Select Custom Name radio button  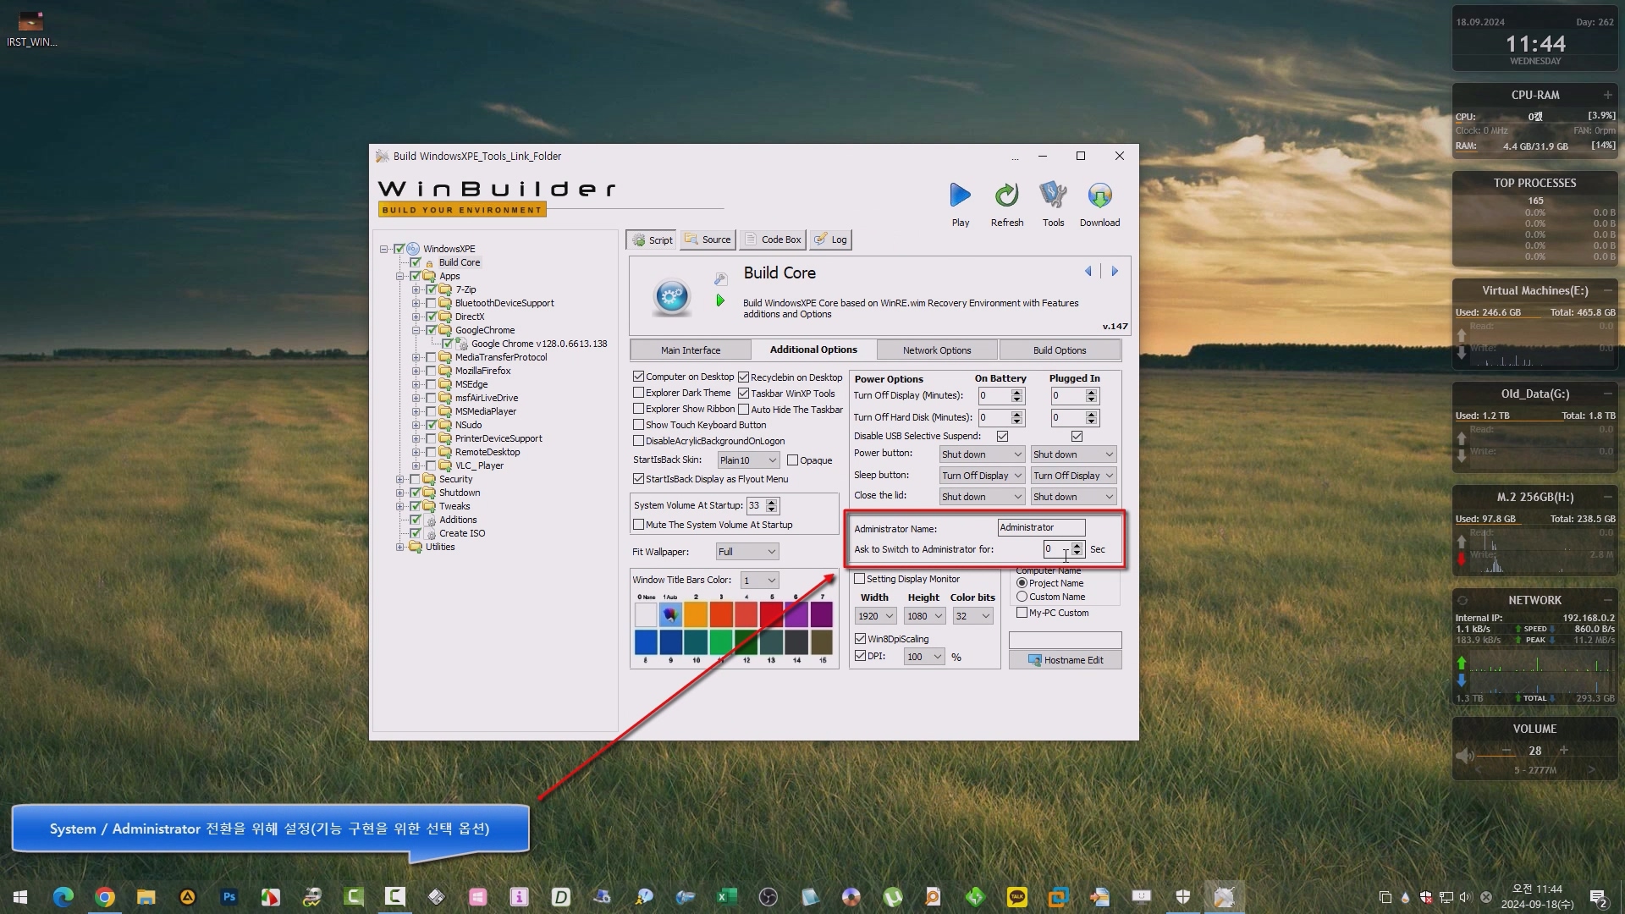(1022, 597)
